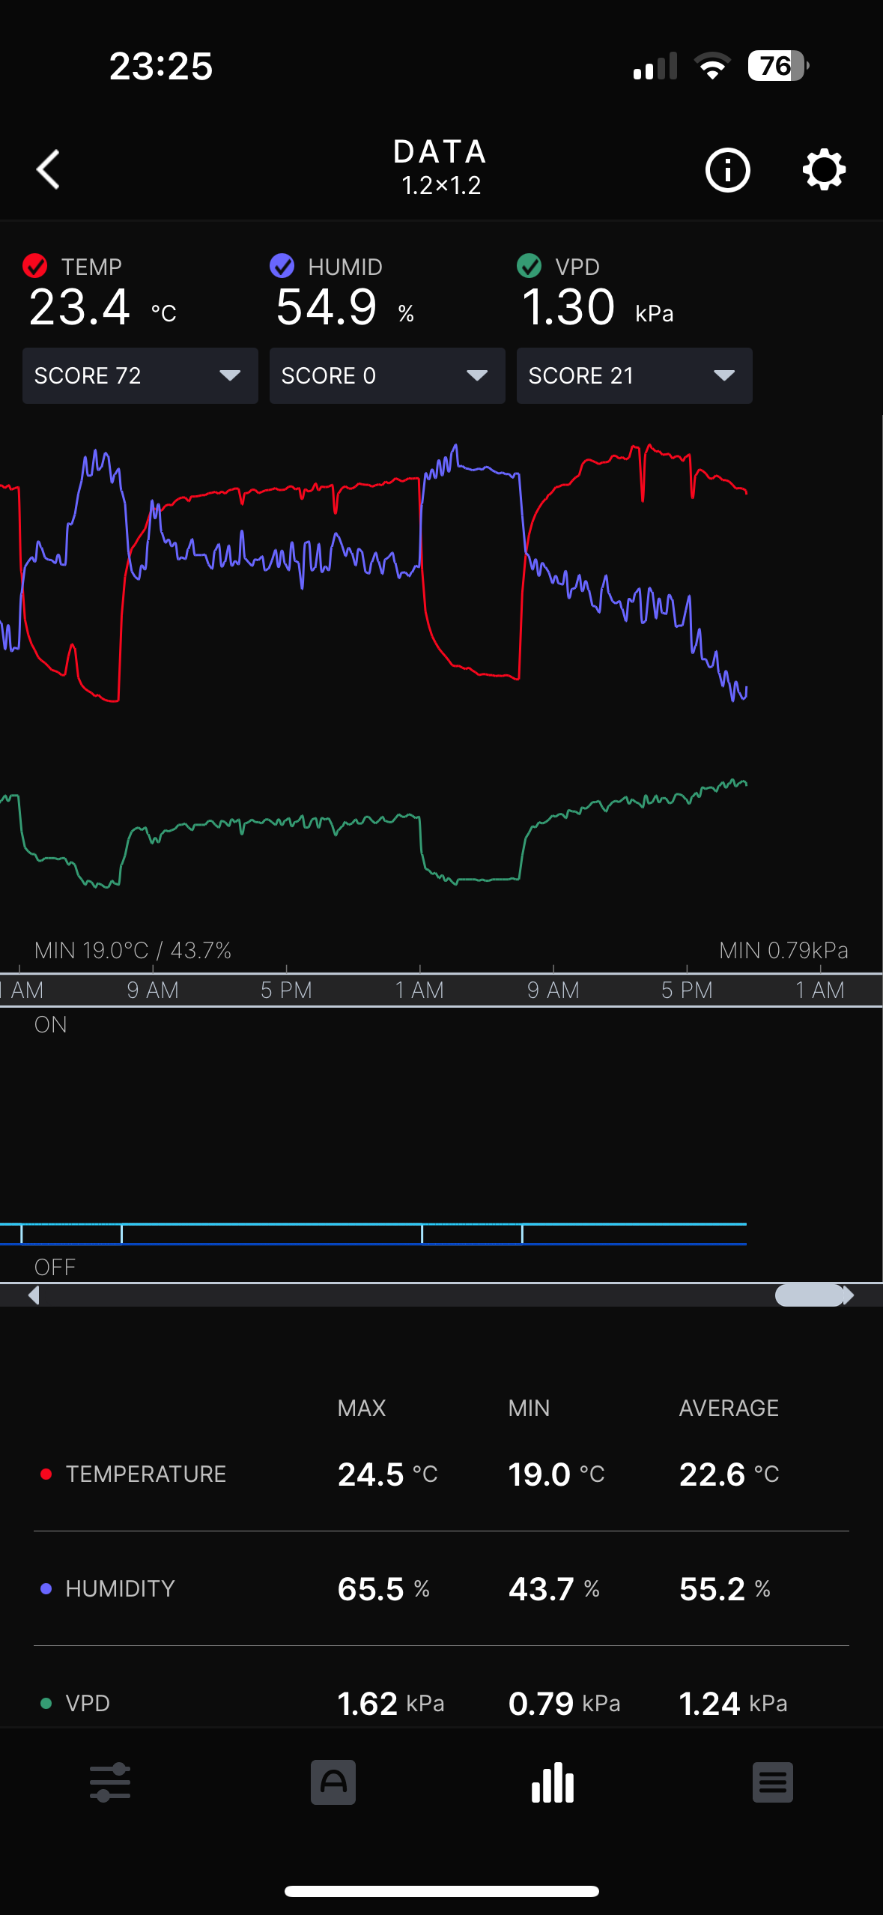Open the controls sliders tab icon

[110, 1782]
